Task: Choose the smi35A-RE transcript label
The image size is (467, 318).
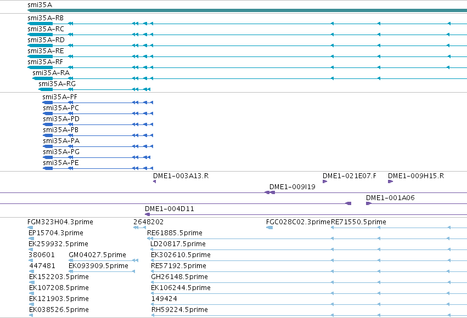Action: click(x=46, y=51)
